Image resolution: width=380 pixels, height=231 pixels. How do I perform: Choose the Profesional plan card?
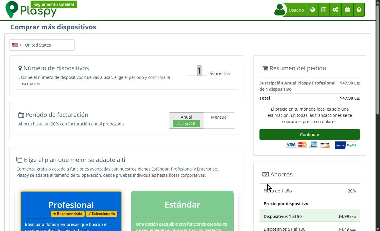(71, 211)
